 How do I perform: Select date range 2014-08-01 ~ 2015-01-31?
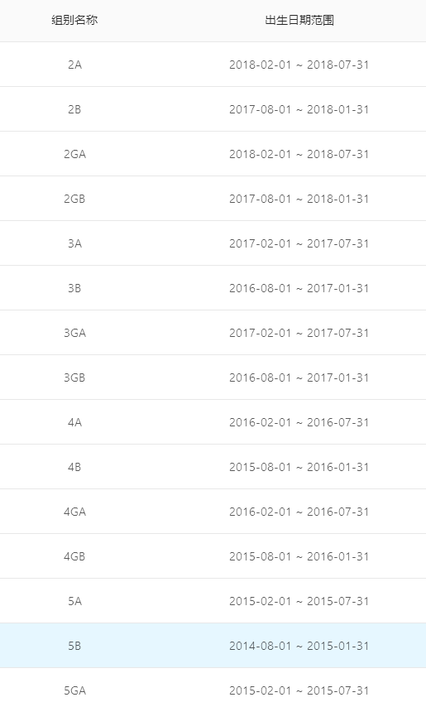pyautogui.click(x=299, y=645)
